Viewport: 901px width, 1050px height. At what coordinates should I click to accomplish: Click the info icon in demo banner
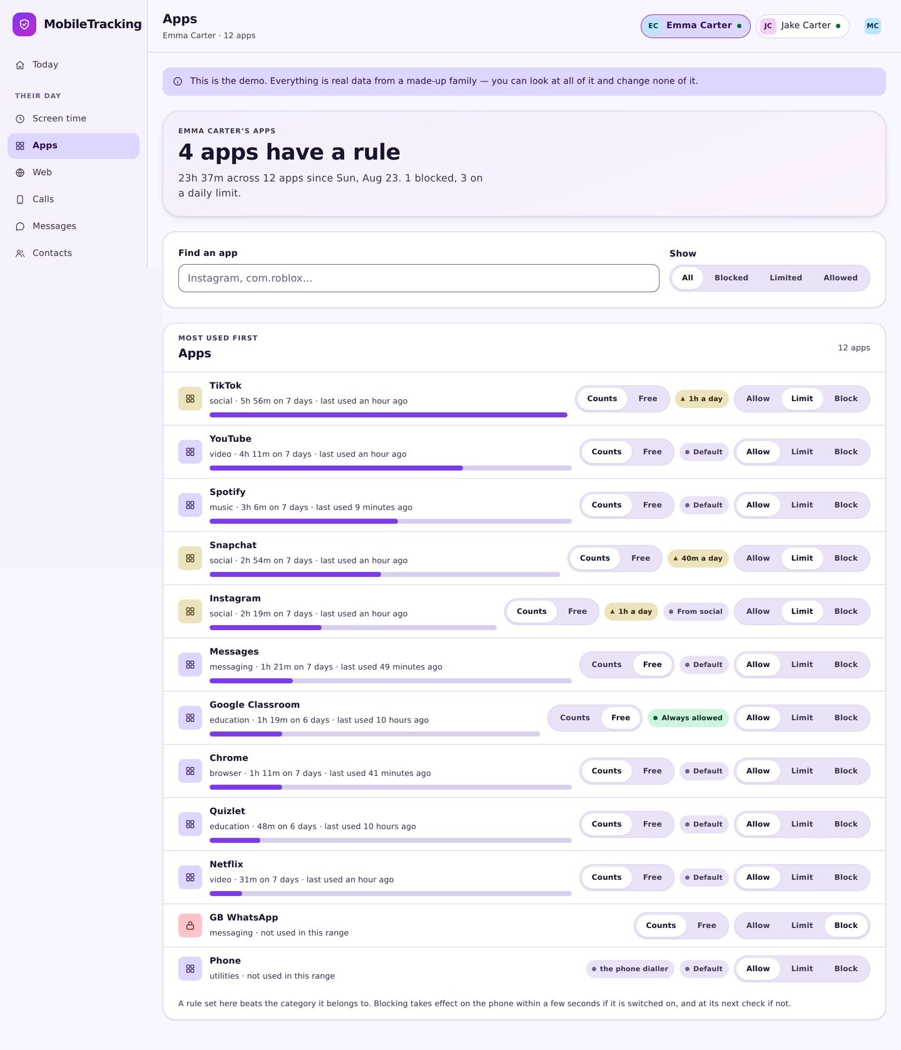coord(178,81)
